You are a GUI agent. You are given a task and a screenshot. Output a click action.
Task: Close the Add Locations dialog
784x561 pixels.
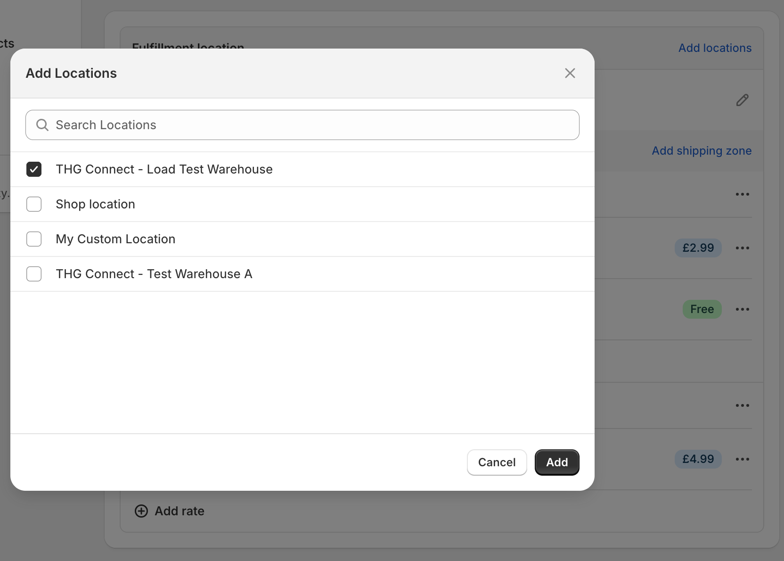coord(570,73)
